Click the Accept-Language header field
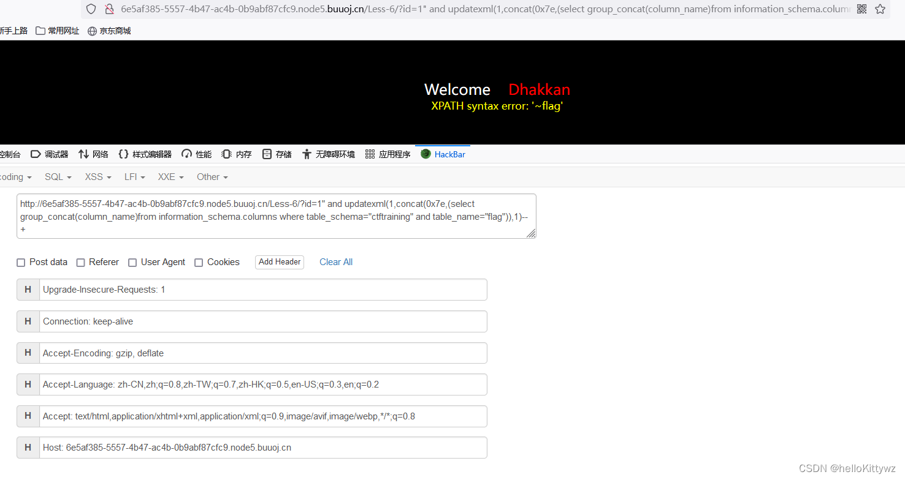905x480 pixels. click(x=263, y=384)
